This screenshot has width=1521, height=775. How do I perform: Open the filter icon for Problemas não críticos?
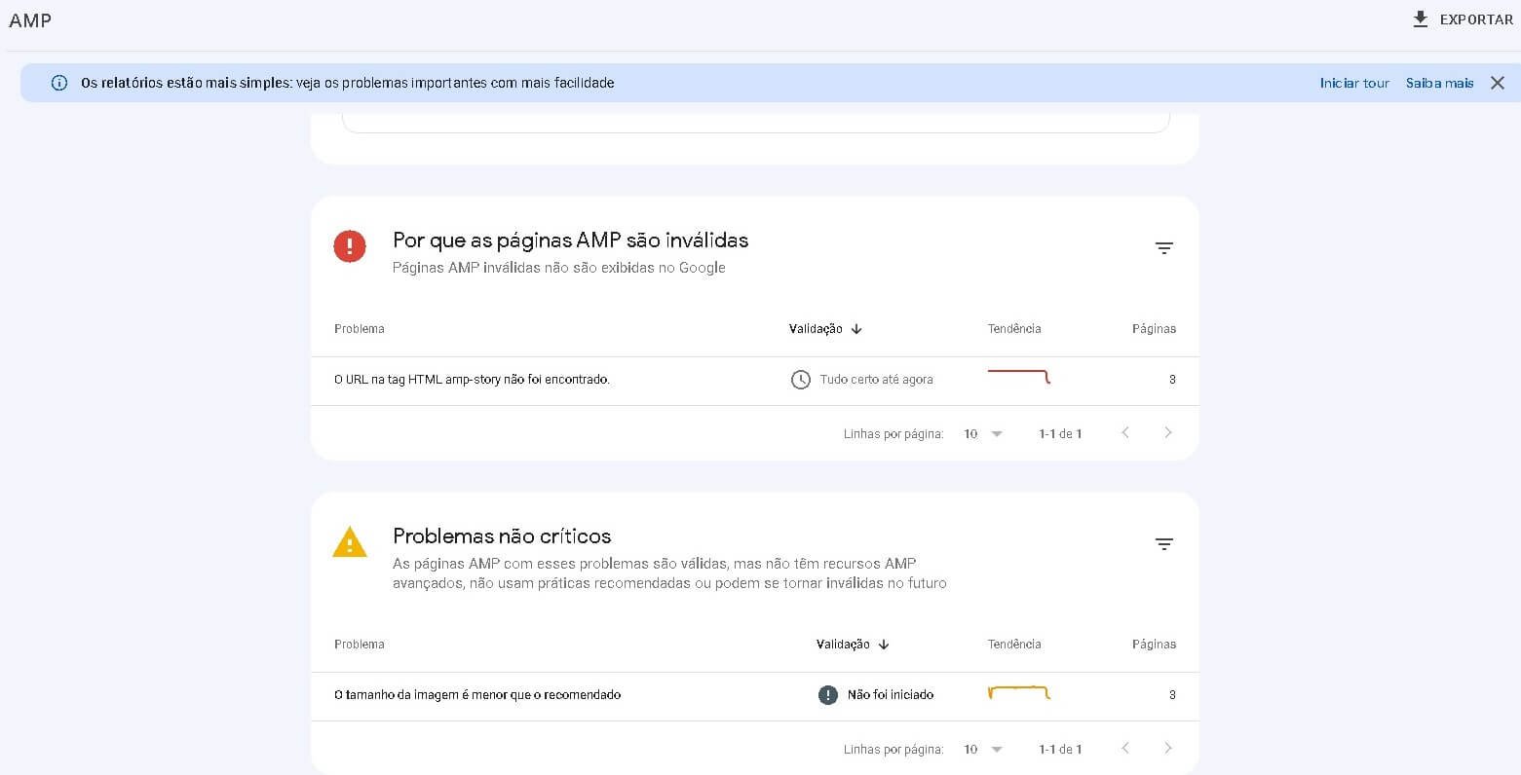tap(1163, 544)
